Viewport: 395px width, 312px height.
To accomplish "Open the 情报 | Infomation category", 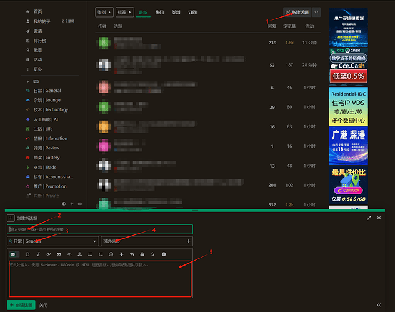I will click(51, 138).
